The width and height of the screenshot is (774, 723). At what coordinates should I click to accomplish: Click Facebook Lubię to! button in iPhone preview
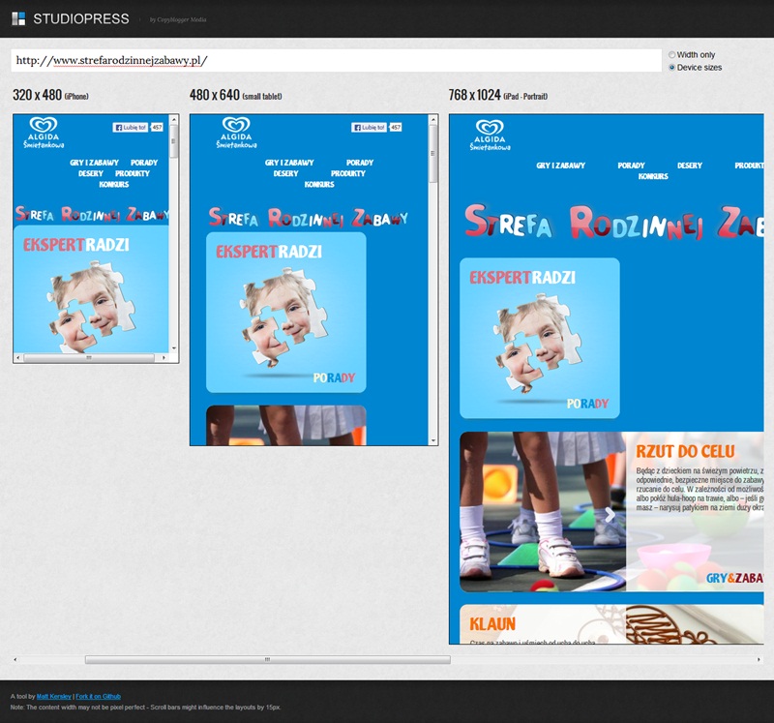(131, 128)
